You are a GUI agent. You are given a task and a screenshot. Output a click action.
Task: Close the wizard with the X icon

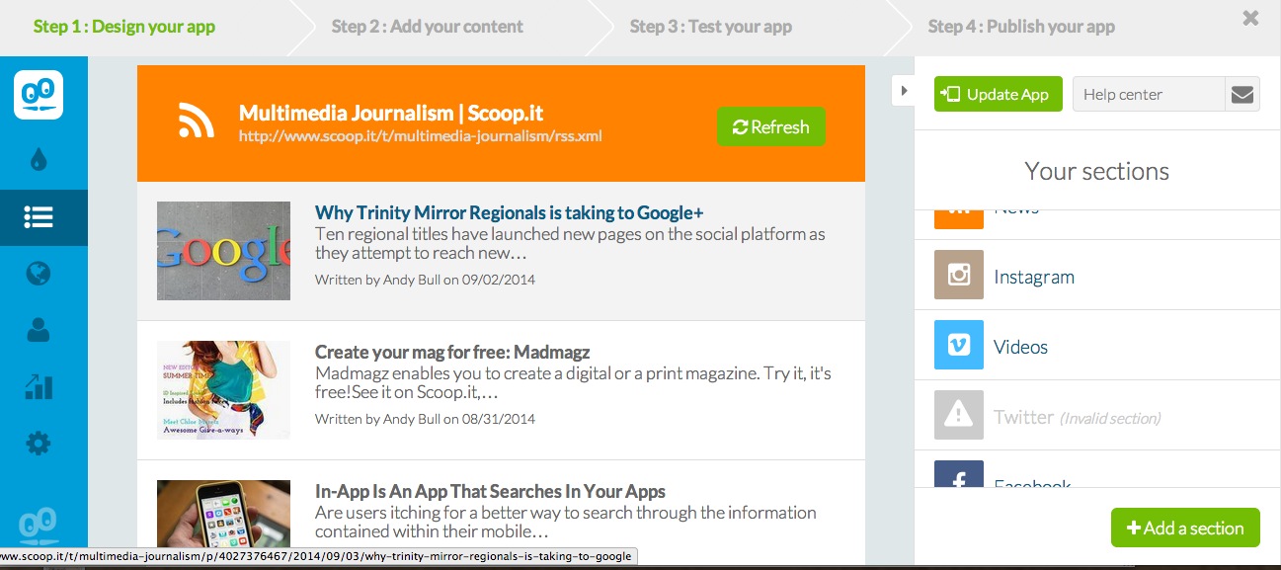click(x=1250, y=18)
